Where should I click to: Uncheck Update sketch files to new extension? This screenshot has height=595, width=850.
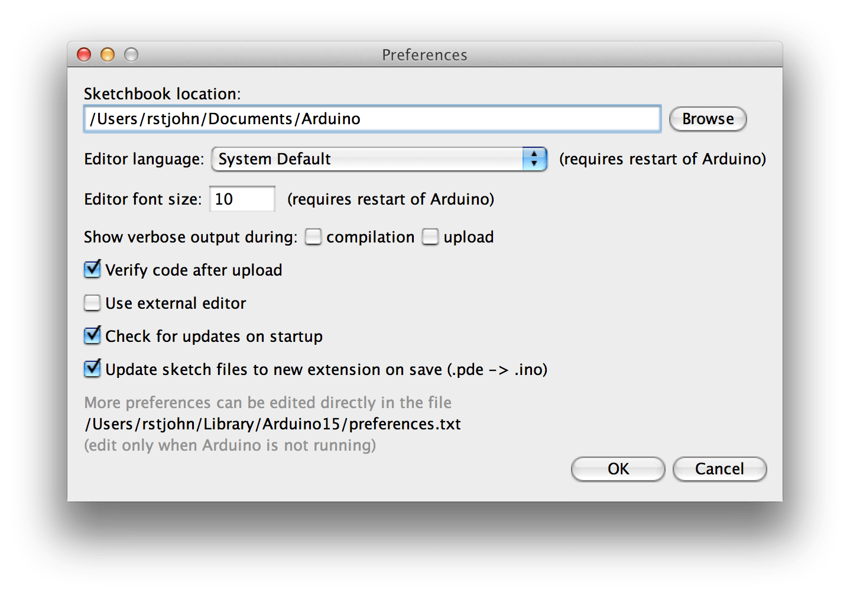[92, 369]
